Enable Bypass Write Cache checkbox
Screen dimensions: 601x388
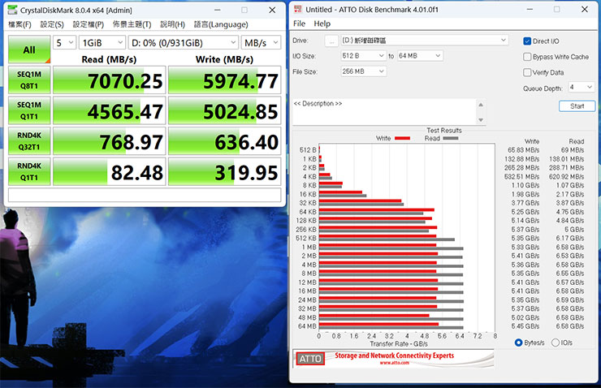point(527,57)
